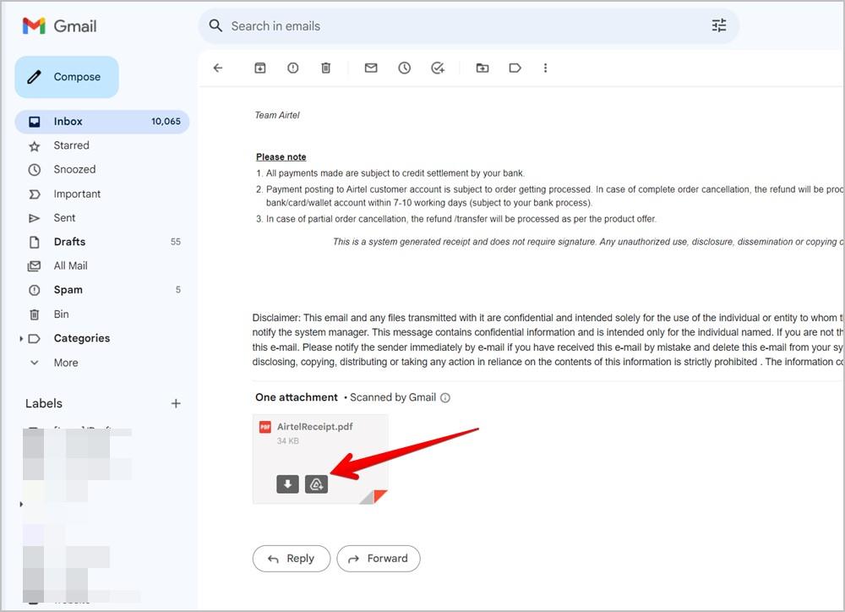Open the Inbox folder
The width and height of the screenshot is (845, 612).
pos(102,122)
